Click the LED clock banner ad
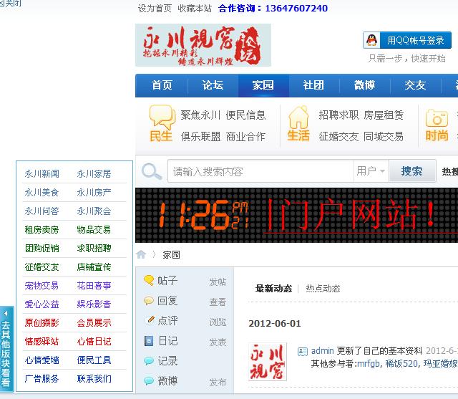458x399 pixels. point(296,215)
